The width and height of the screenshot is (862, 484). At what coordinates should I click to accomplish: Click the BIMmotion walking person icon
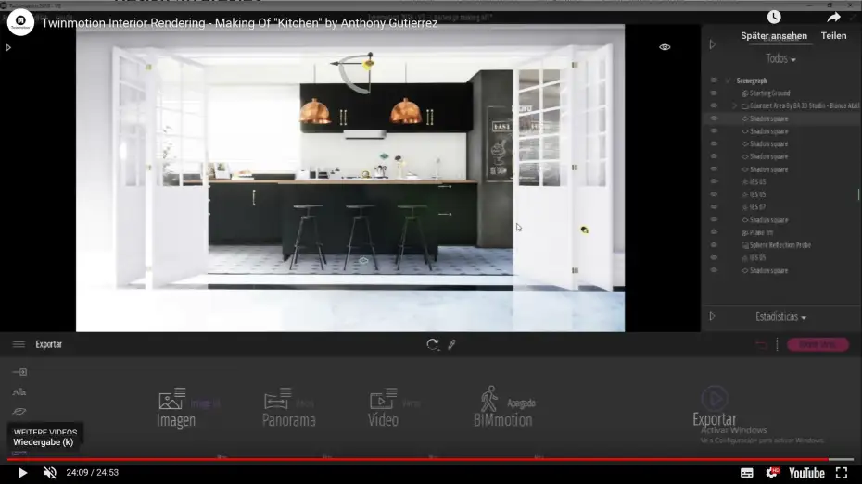coord(488,398)
